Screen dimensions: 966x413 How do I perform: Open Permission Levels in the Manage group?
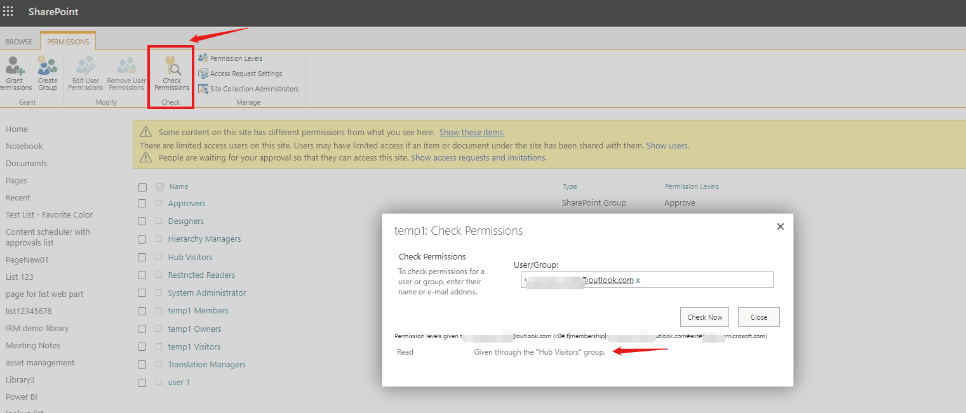[x=230, y=58]
